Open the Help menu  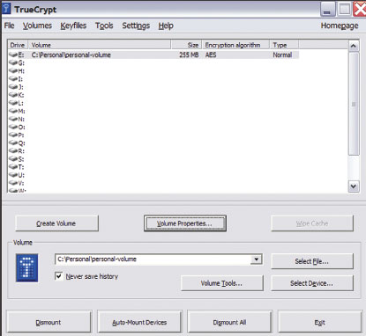[166, 26]
